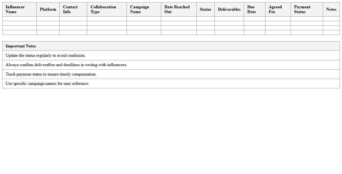Image resolution: width=342 pixels, height=174 pixels.
Task: Click first empty cell under Payment Status
Action: [x=306, y=19]
